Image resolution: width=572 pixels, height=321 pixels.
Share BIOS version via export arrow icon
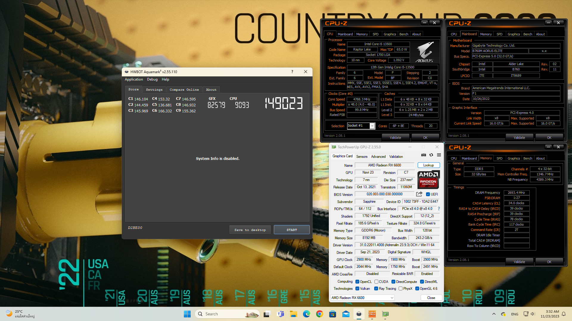point(419,194)
